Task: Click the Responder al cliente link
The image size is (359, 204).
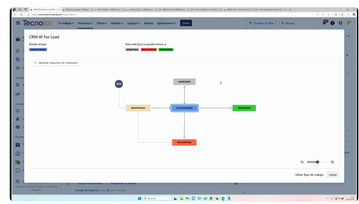Action: click(x=123, y=183)
